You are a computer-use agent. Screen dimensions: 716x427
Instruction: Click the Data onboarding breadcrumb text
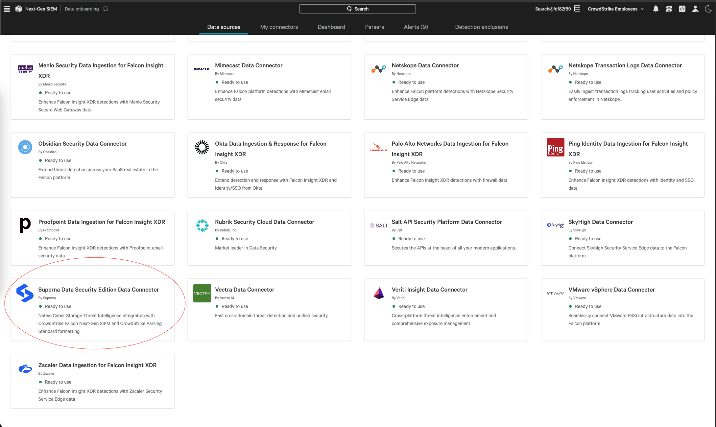click(x=82, y=9)
